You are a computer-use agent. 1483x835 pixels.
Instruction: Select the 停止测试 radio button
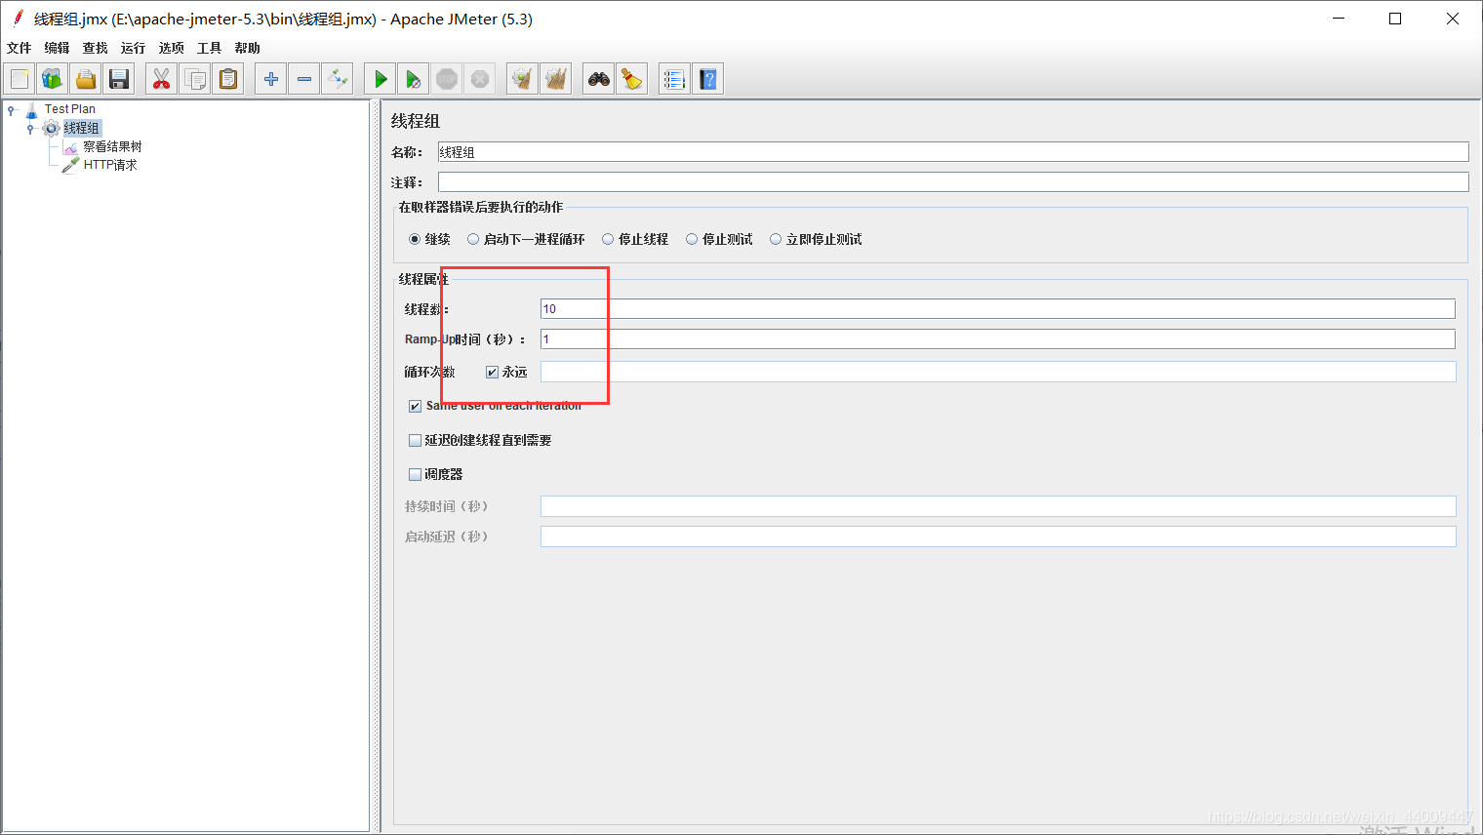692,239
